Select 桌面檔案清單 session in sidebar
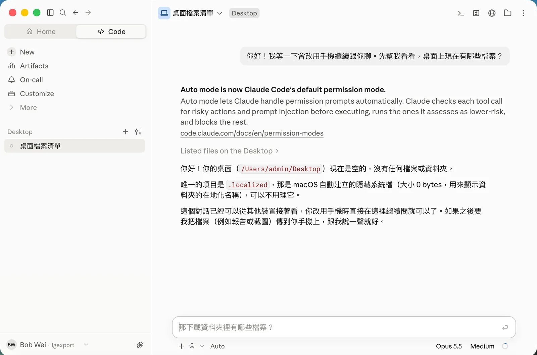This screenshot has height=355, width=537. pyautogui.click(x=75, y=146)
